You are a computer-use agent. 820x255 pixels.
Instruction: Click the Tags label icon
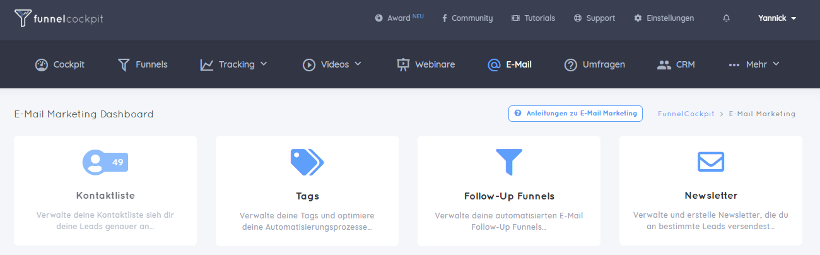pyautogui.click(x=307, y=162)
